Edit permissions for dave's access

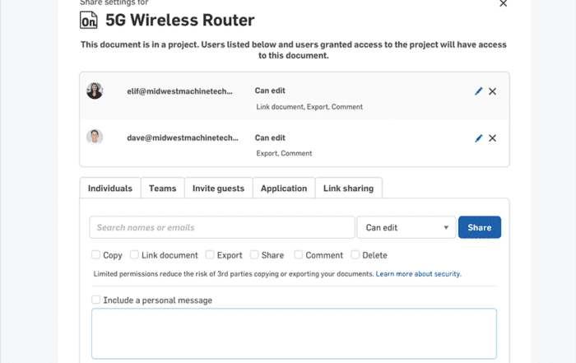point(478,138)
